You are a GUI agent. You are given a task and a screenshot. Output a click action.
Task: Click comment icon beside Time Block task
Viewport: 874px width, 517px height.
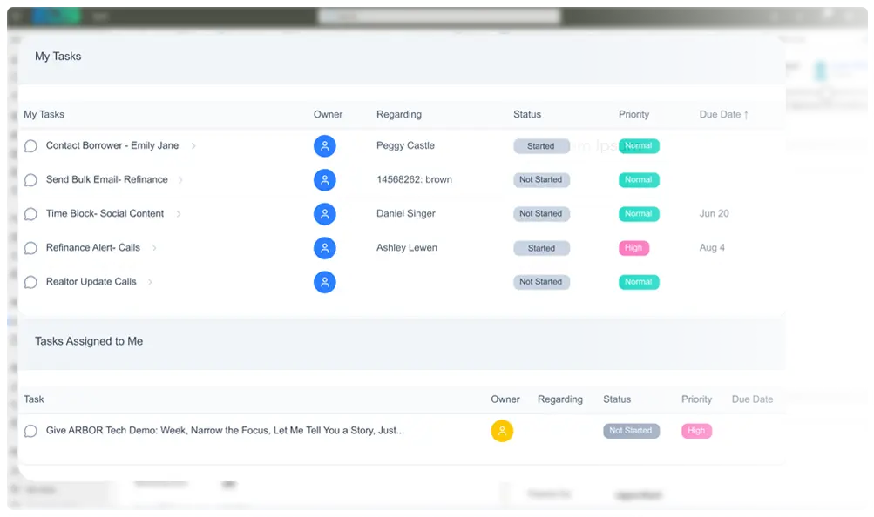[30, 214]
